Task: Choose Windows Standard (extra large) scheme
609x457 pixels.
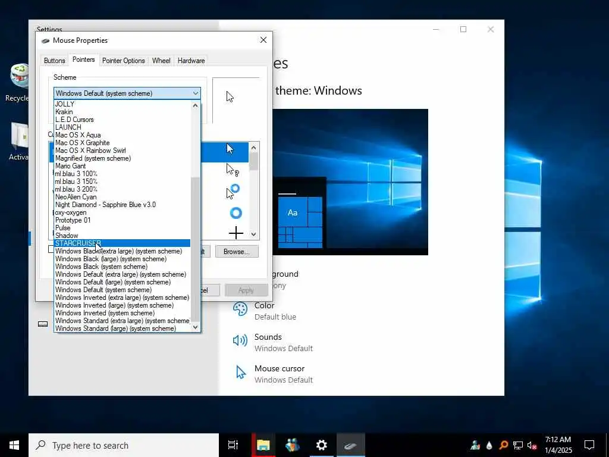Action: pyautogui.click(x=122, y=321)
